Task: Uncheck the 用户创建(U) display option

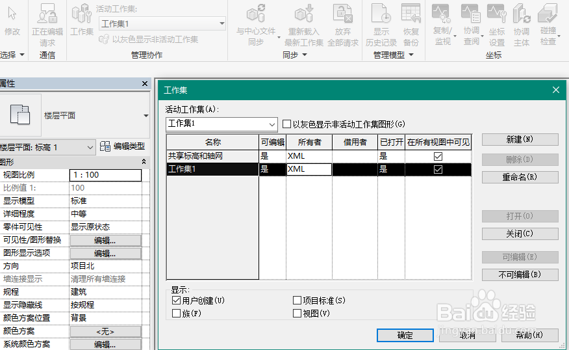Action: coord(177,300)
